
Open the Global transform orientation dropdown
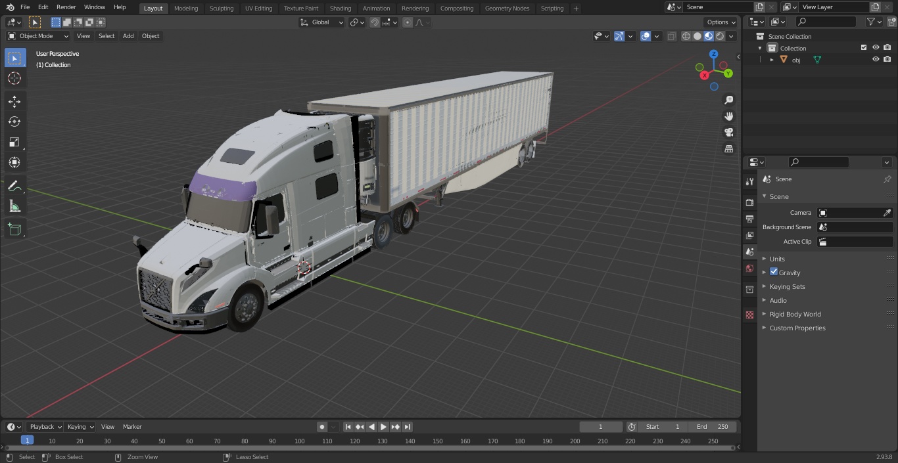(321, 22)
